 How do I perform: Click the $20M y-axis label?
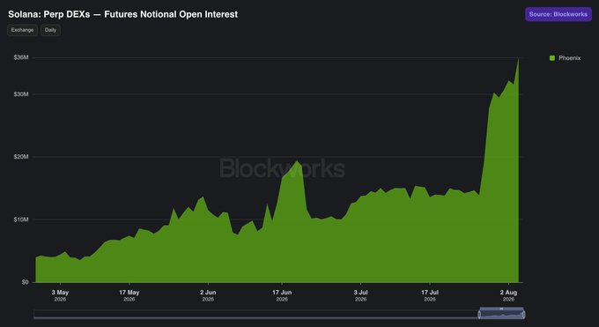click(21, 157)
